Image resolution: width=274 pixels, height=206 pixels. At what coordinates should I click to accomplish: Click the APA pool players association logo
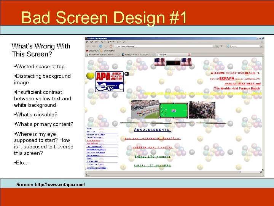click(x=109, y=82)
